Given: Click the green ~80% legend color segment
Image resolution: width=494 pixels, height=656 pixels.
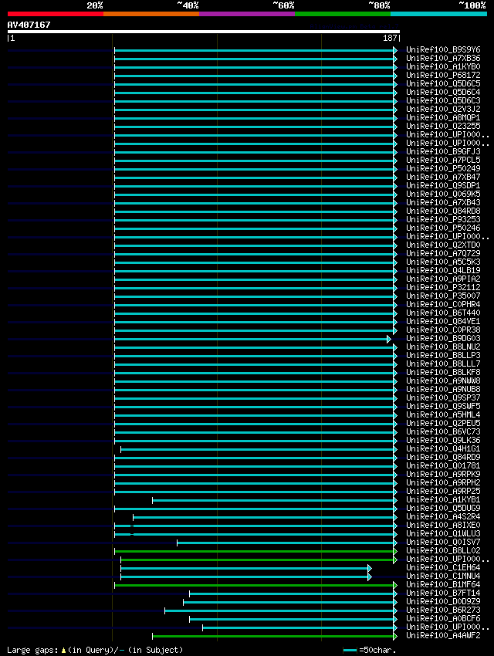Looking at the screenshot, I should tap(343, 14).
